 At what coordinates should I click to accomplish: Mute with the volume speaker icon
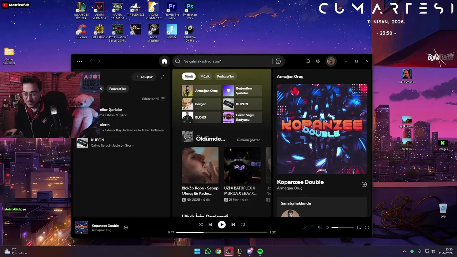[x=327, y=227]
